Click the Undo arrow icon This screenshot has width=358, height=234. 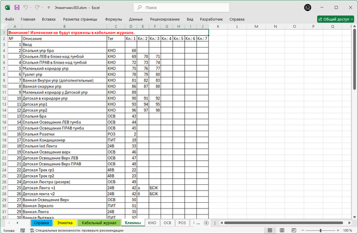[x=26, y=8]
